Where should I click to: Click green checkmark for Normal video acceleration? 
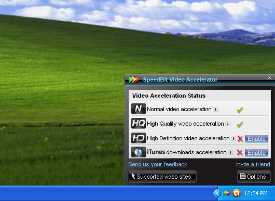240,110
